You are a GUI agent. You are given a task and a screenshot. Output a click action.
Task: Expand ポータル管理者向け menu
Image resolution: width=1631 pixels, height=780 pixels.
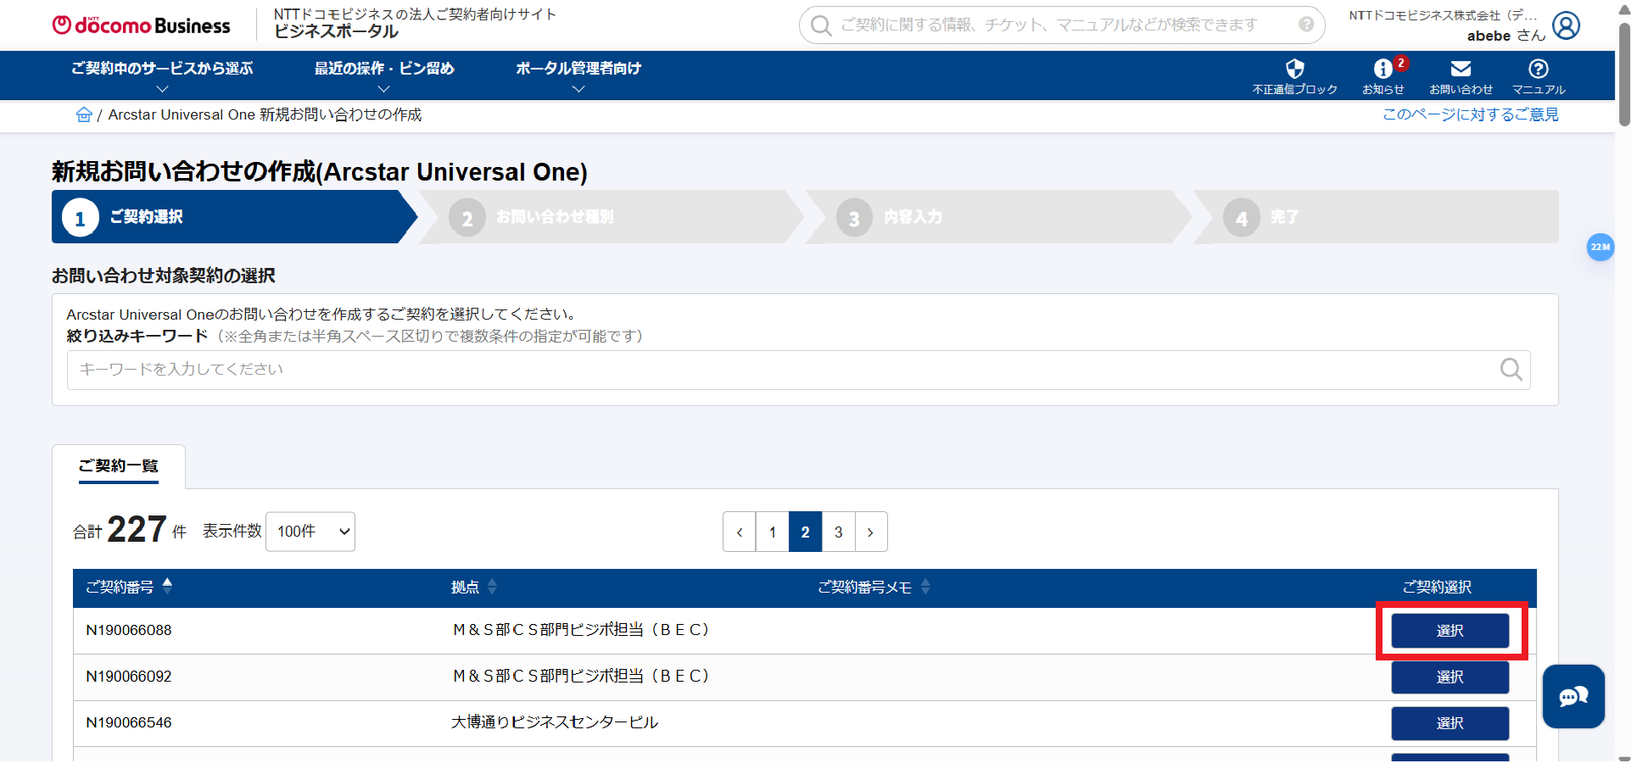click(578, 76)
